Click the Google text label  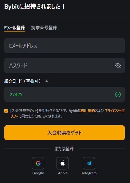pyautogui.click(x=38, y=173)
